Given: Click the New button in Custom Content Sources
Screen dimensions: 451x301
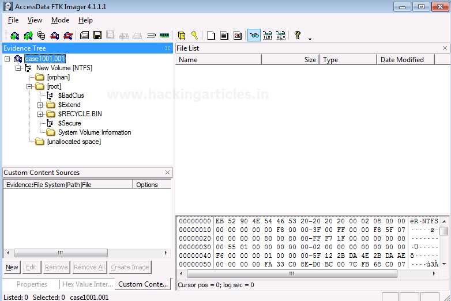Looking at the screenshot, I should coord(12,267).
